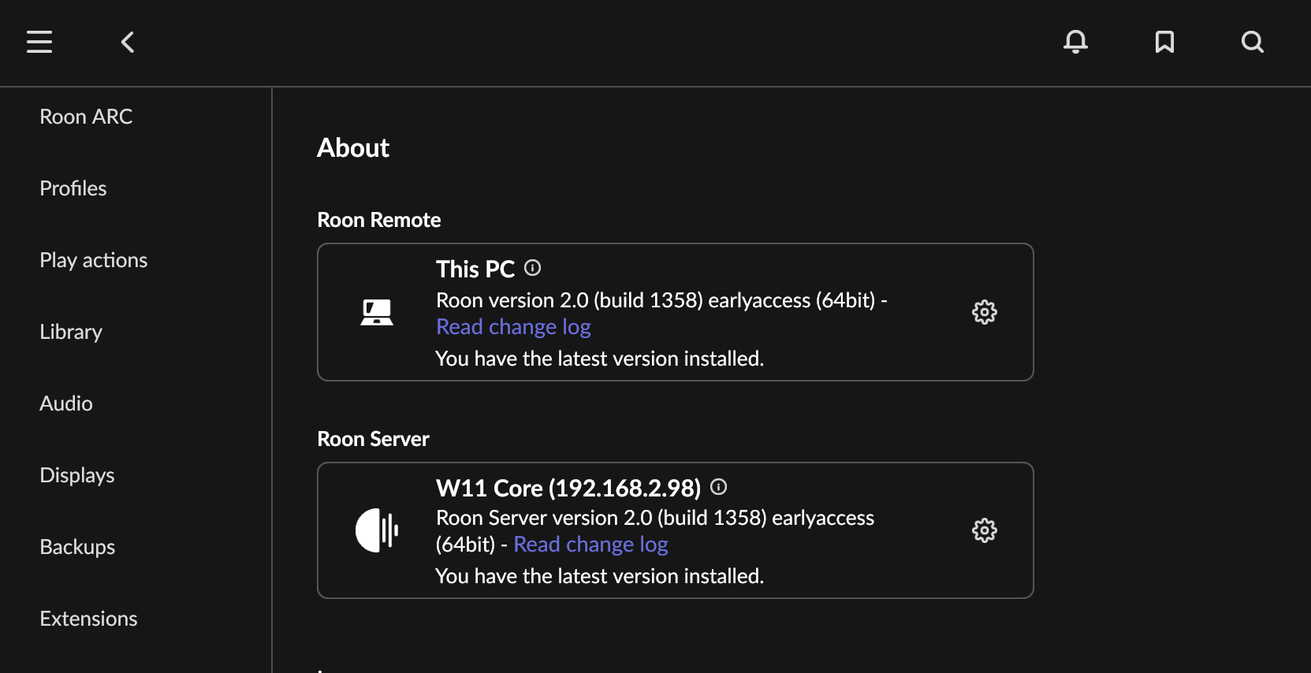Go back with the arrow icon

[128, 42]
